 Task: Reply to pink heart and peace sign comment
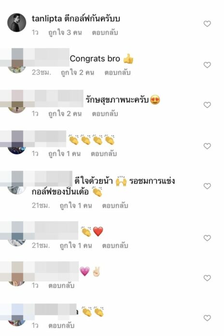click(x=61, y=286)
